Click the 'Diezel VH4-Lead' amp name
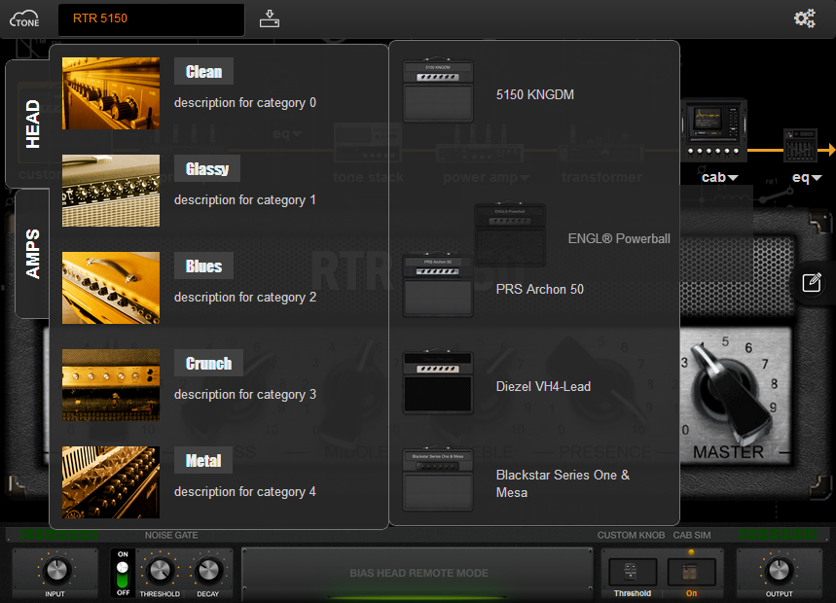This screenshot has height=603, width=836. click(543, 386)
